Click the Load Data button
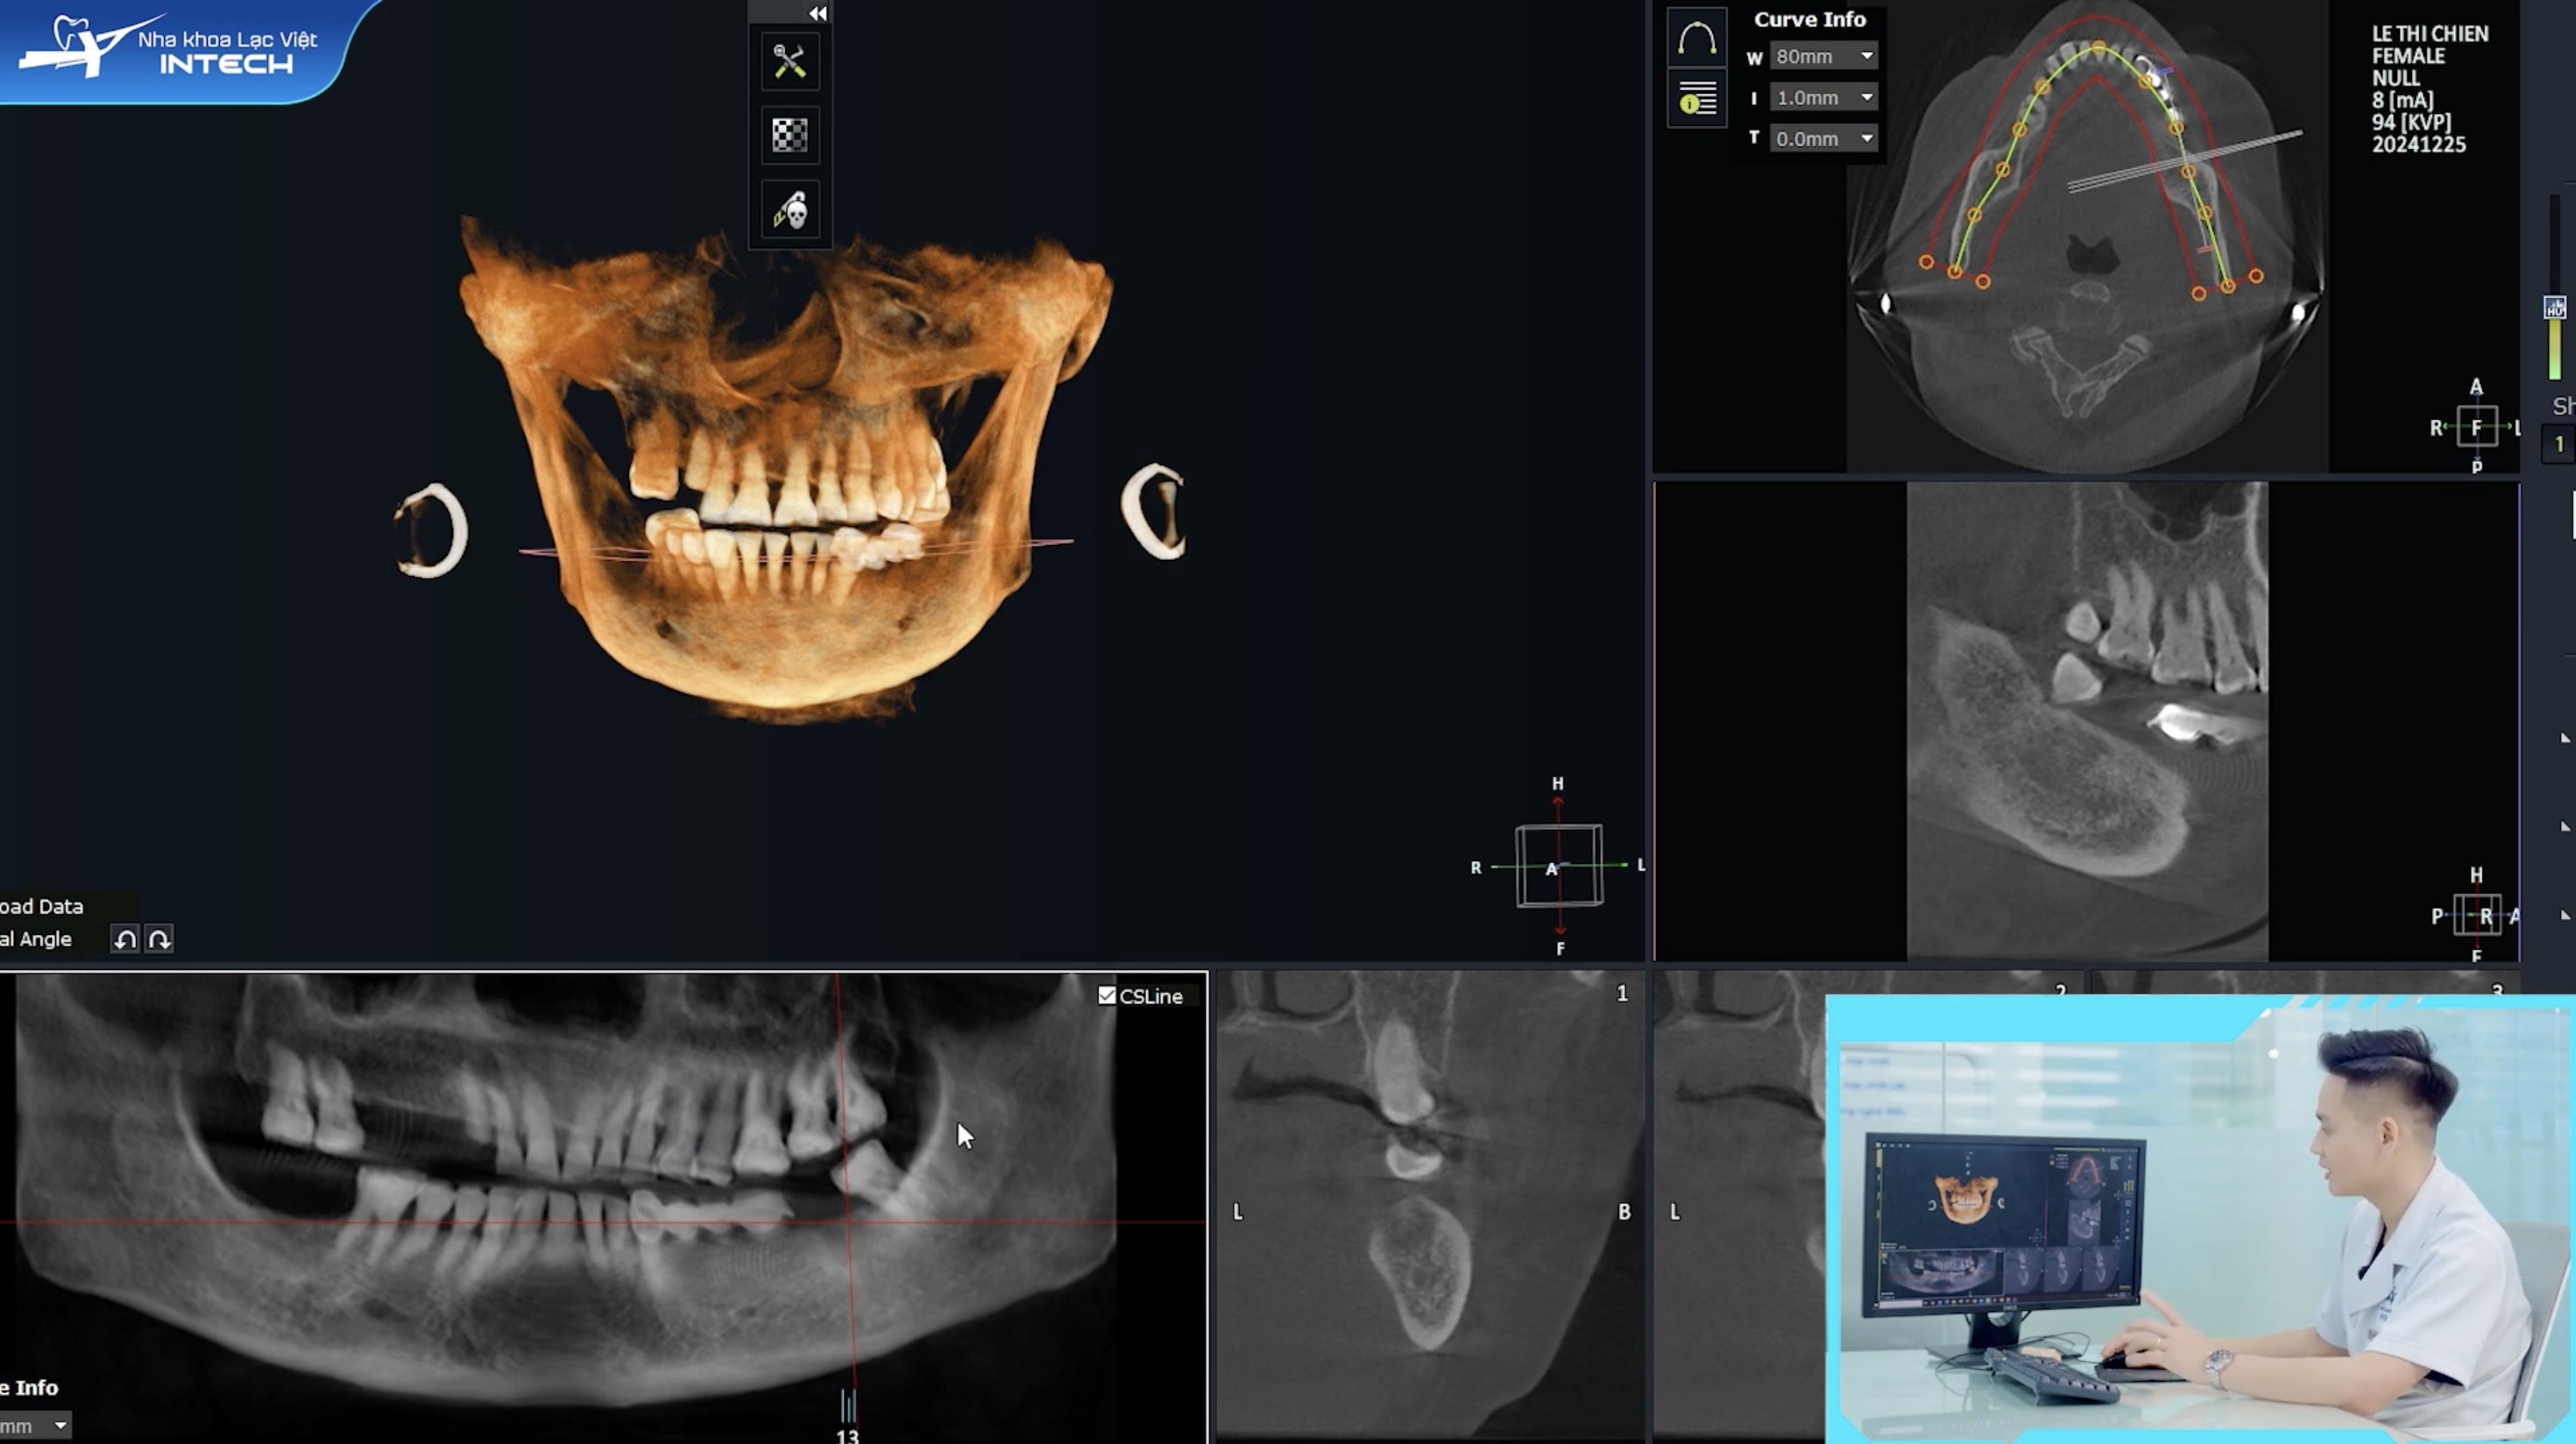Viewport: 2576px width, 1444px height. [42, 906]
